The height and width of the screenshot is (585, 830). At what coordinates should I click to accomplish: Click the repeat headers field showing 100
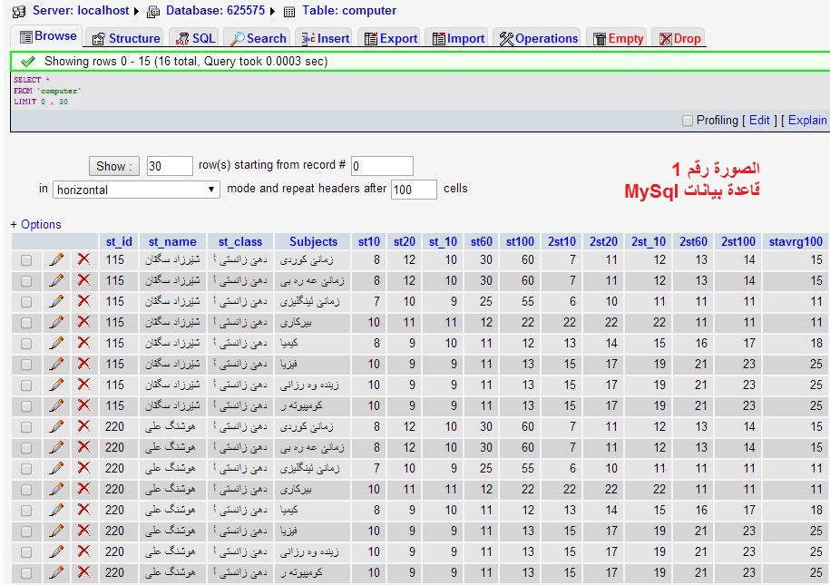414,190
